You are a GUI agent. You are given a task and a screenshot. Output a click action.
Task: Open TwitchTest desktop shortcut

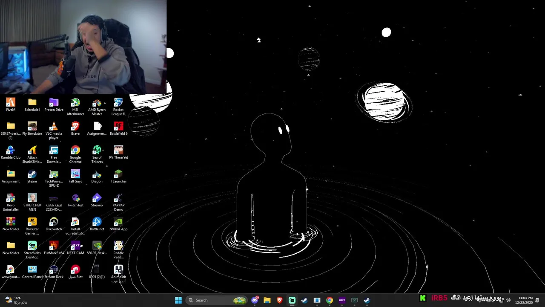pyautogui.click(x=75, y=200)
